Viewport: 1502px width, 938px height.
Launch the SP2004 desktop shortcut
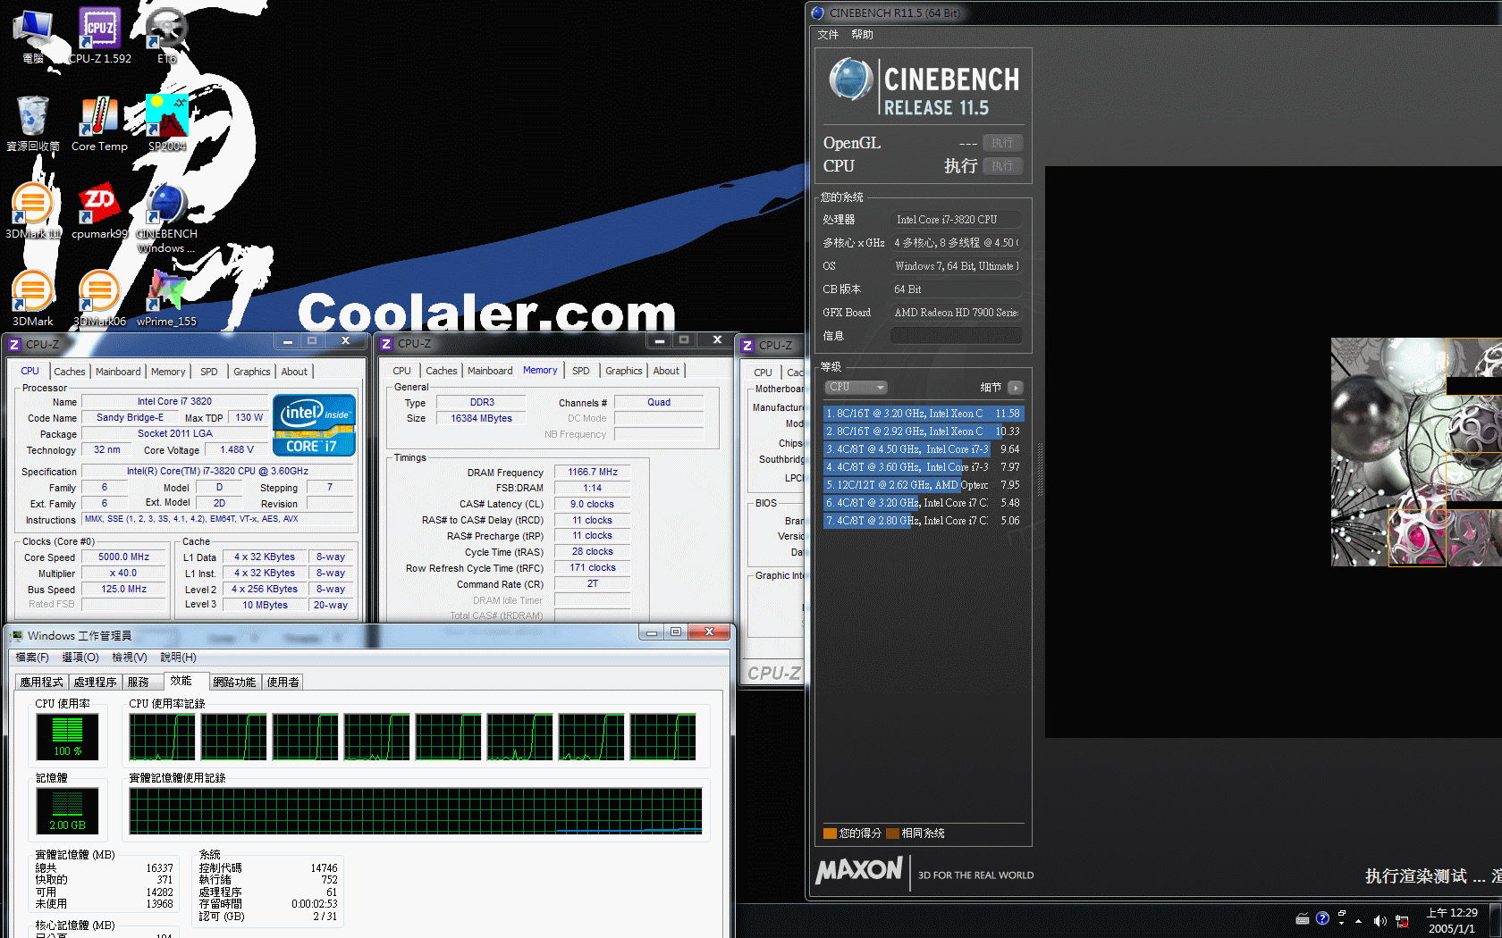click(166, 123)
